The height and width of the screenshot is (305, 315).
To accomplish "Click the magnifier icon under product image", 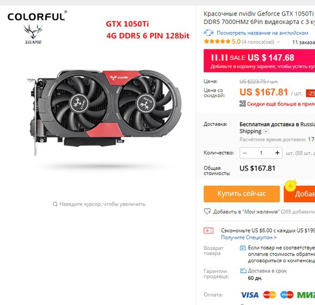I will (x=55, y=204).
